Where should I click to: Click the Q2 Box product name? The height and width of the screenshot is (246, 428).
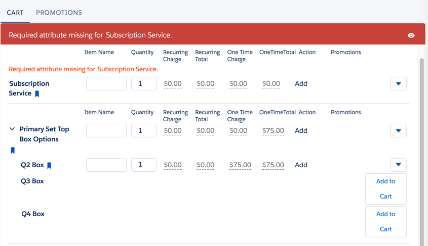click(32, 165)
